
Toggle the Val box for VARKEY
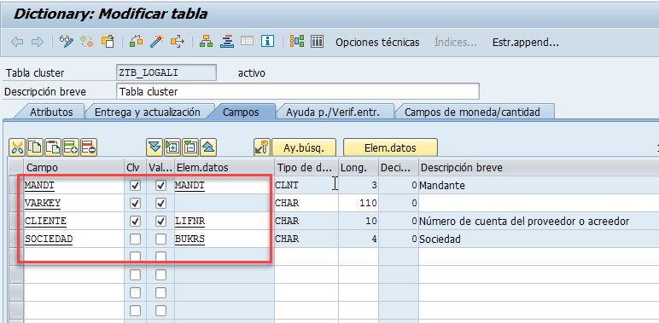coord(160,203)
